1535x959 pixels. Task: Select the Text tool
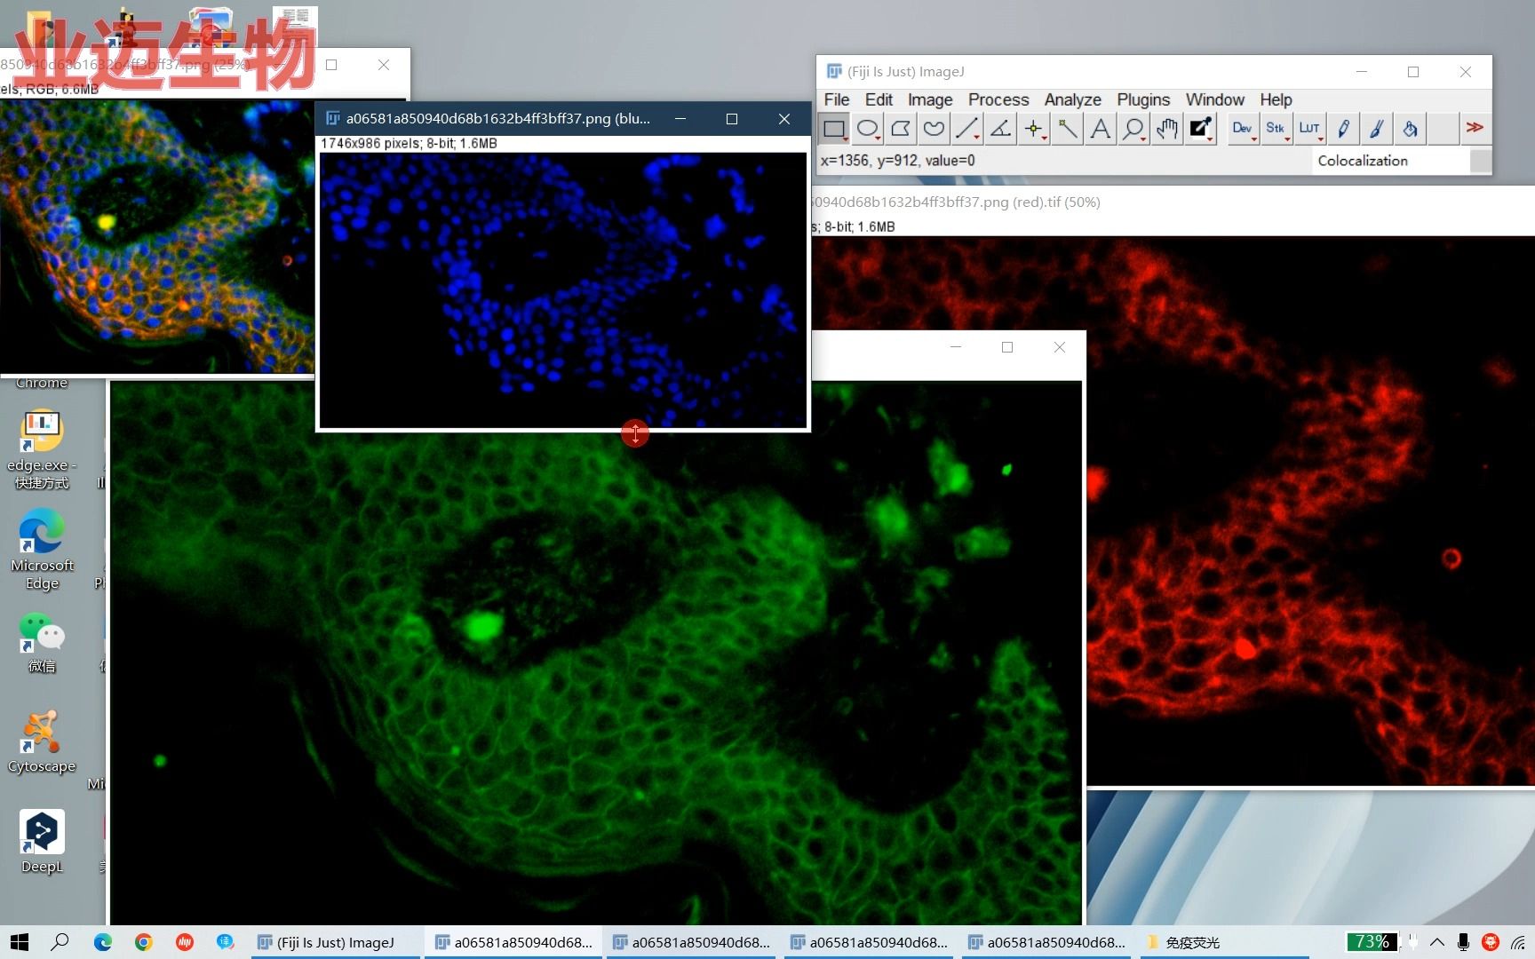[x=1100, y=129]
